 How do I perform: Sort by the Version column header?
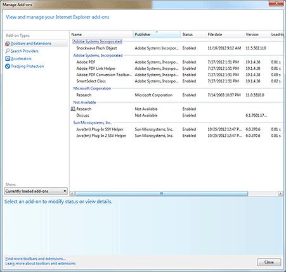(x=256, y=34)
